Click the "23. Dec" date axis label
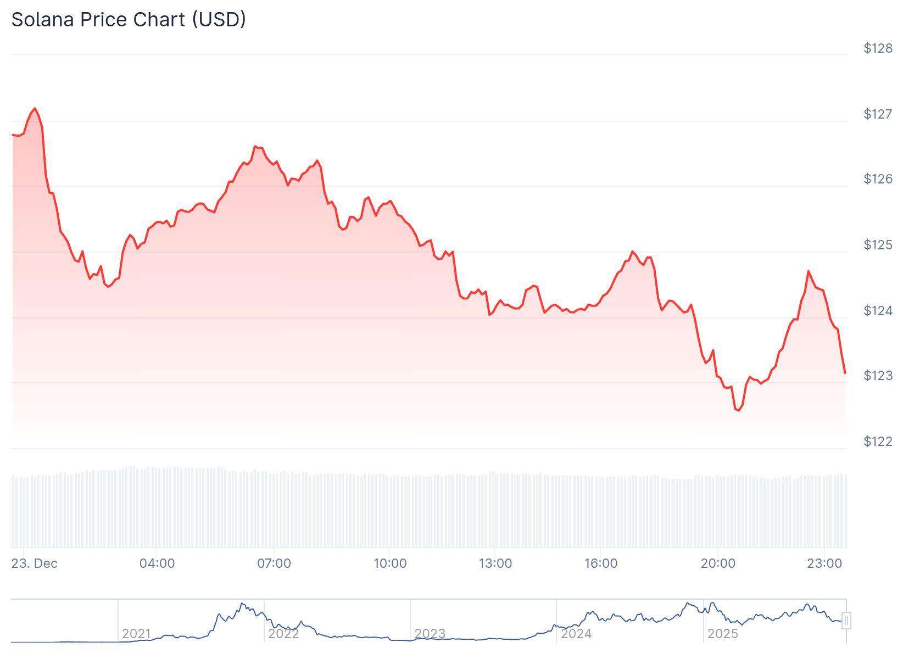The height and width of the screenshot is (659, 903). click(x=34, y=563)
